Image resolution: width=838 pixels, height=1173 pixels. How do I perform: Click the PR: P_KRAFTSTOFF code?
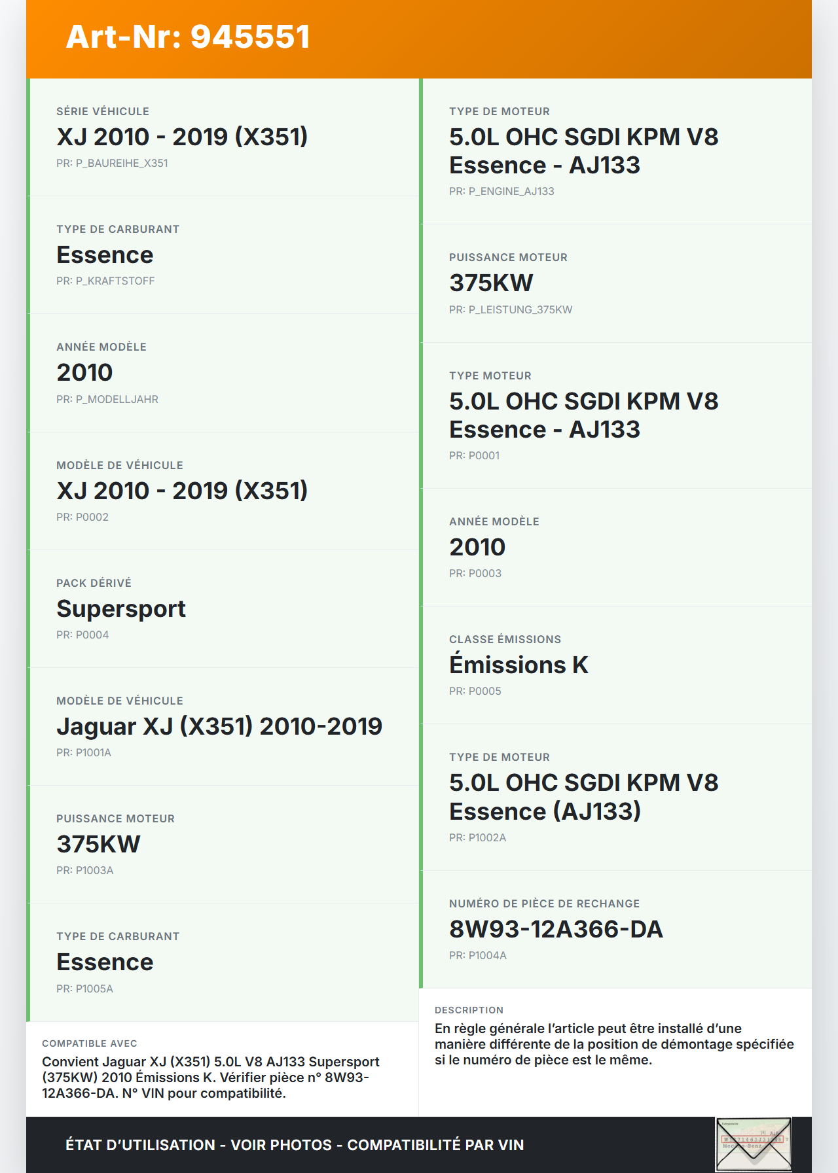click(105, 281)
